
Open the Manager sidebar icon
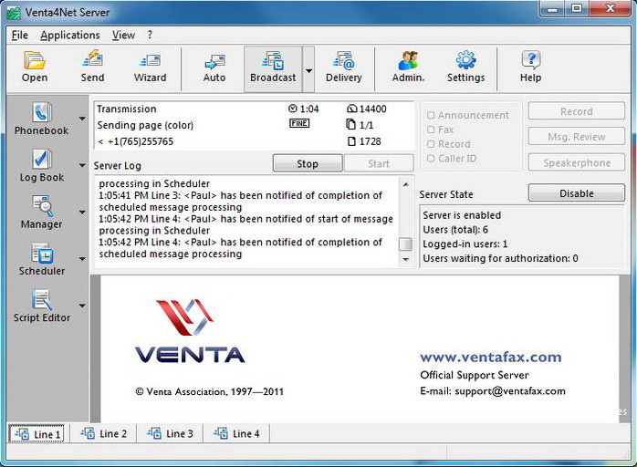41,206
